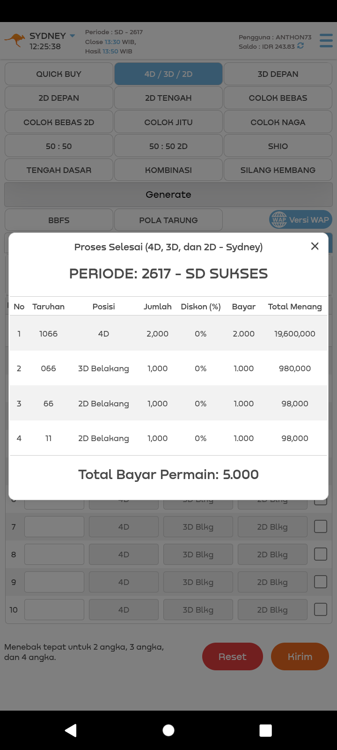Open the hamburger menu

(x=326, y=40)
